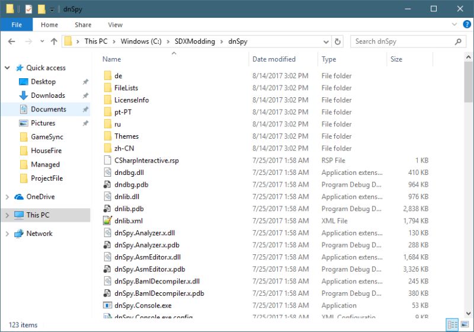Image resolution: width=474 pixels, height=332 pixels.
Task: Collapse the Quick access tree
Action: (x=7, y=68)
